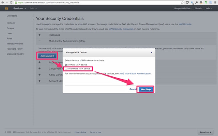Open the Help dropdown
Screen dimensions: 218x136
coord(208,8)
